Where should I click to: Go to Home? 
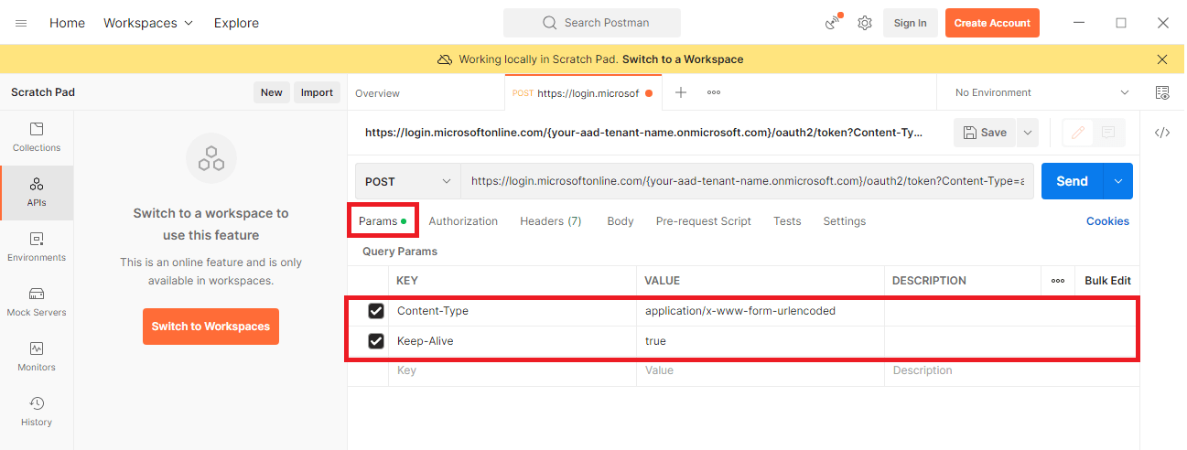click(x=67, y=23)
